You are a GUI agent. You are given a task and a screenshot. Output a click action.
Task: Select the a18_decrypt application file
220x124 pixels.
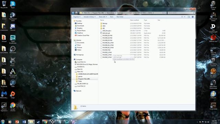click(106, 33)
